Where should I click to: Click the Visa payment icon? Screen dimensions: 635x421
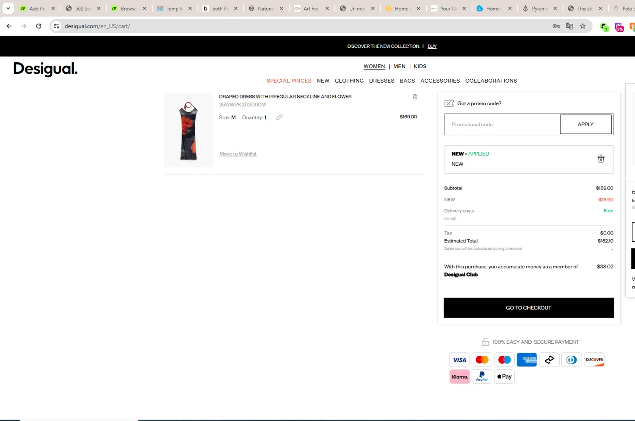[459, 360]
